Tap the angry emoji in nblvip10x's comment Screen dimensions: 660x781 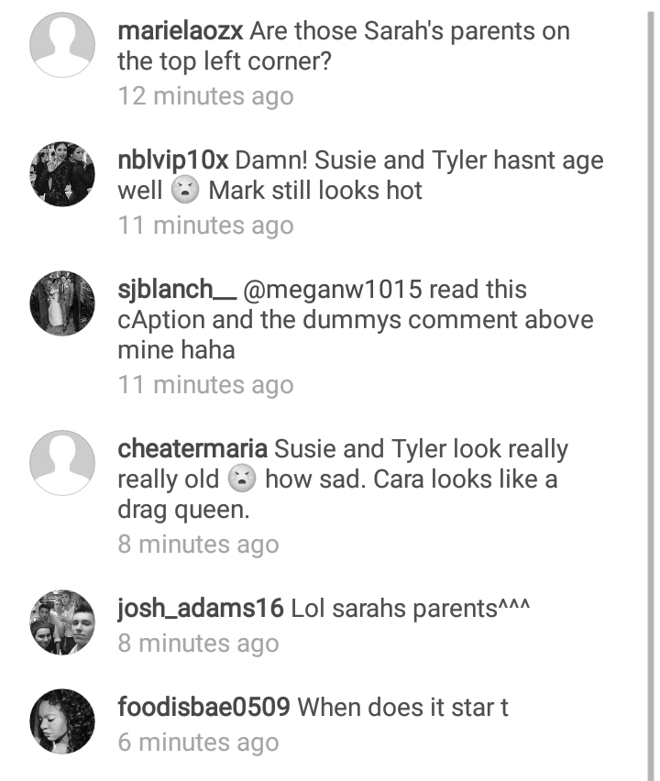pyautogui.click(x=185, y=191)
